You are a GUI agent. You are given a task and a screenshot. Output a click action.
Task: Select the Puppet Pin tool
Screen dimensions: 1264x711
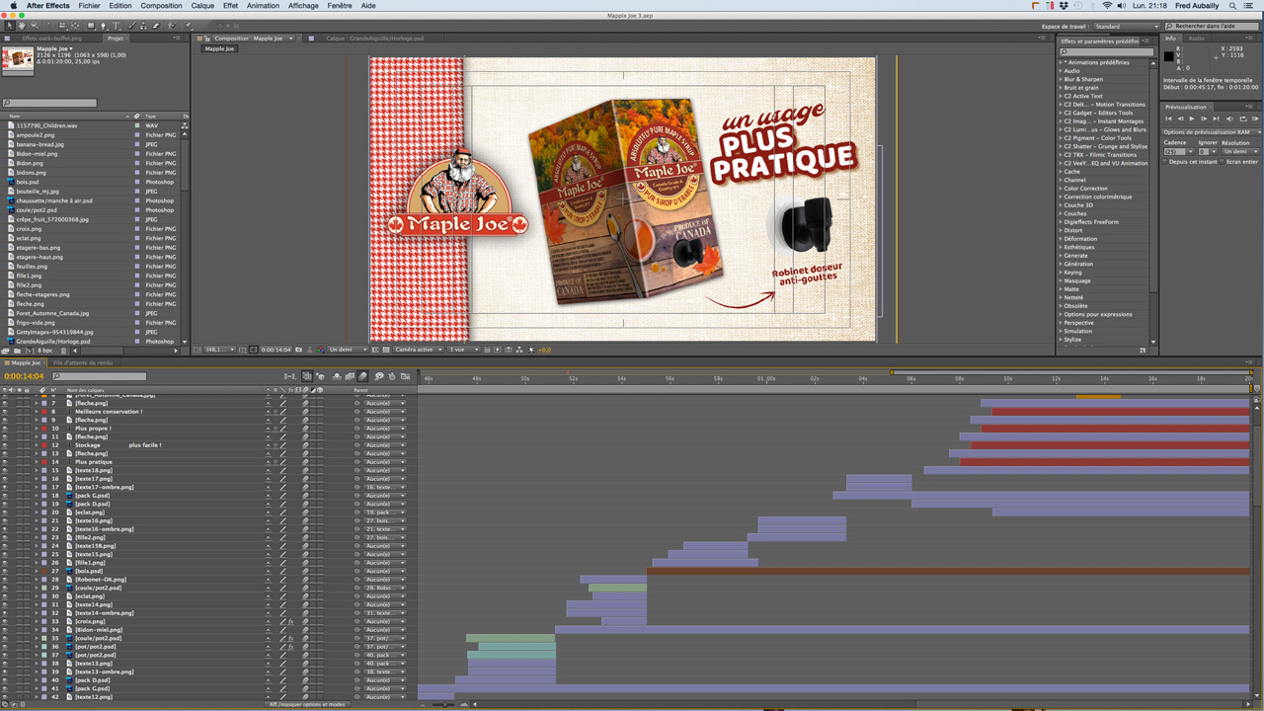coord(188,26)
